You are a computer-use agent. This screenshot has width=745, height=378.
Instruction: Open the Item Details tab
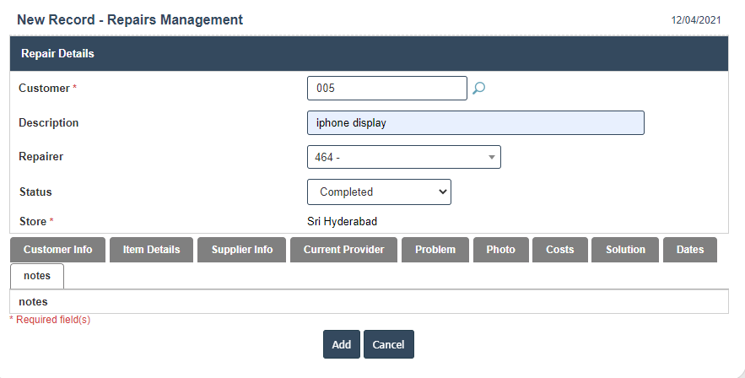pos(151,250)
